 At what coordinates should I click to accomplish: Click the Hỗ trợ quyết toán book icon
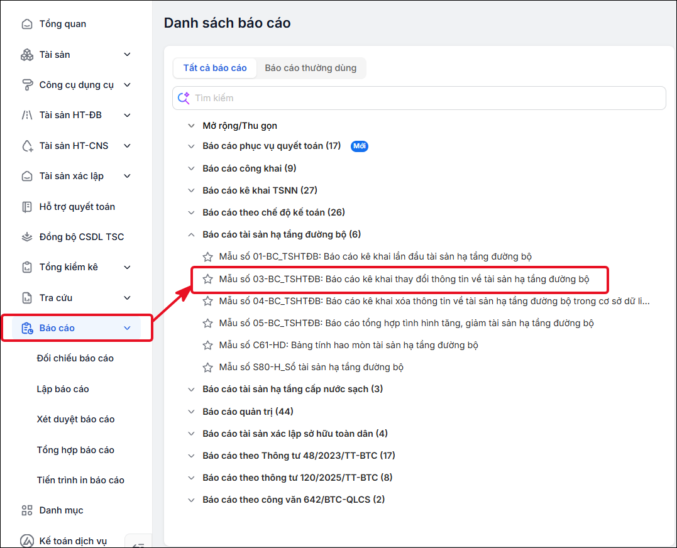27,207
